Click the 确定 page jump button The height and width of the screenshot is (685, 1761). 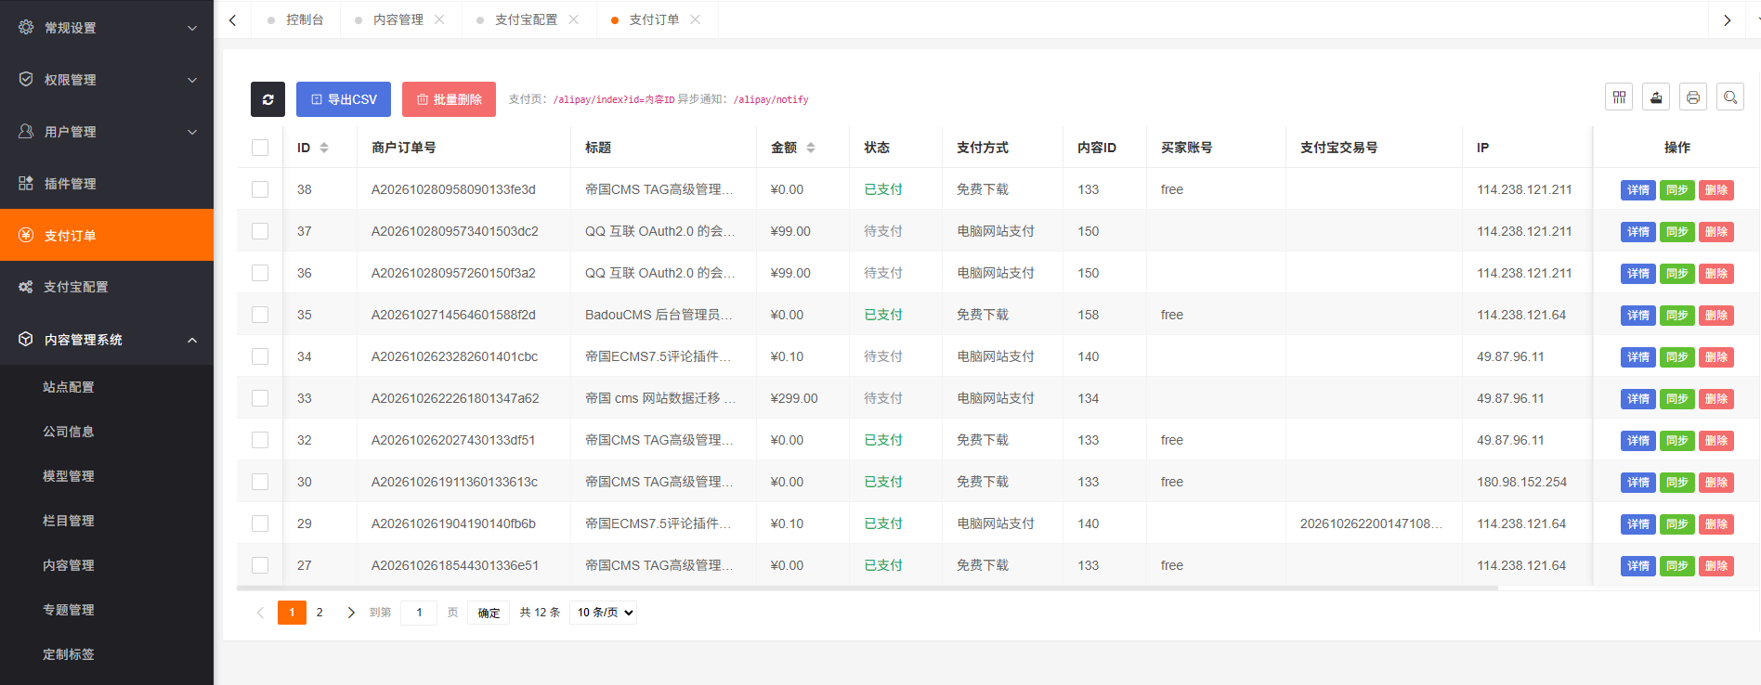click(489, 613)
